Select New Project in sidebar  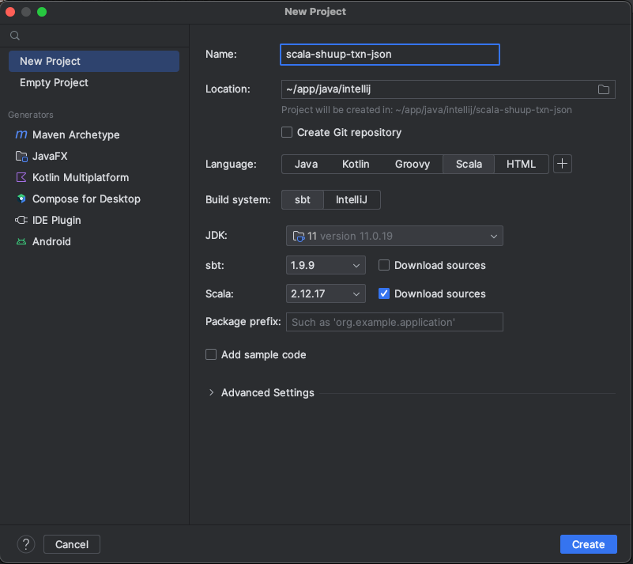point(94,61)
